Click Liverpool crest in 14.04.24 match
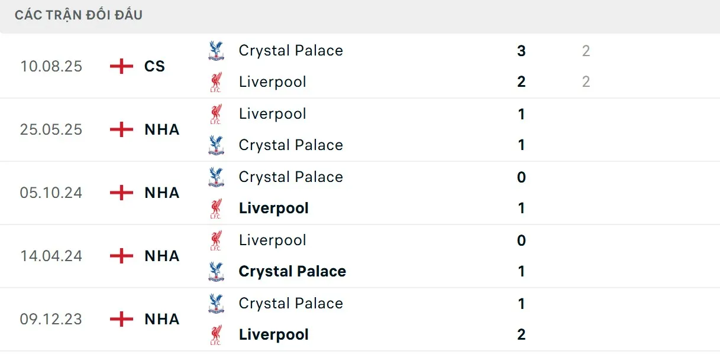Image resolution: width=720 pixels, height=358 pixels. coord(216,240)
